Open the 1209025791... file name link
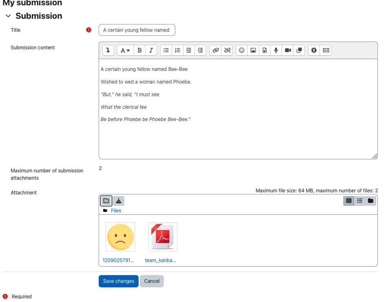Image resolution: width=384 pixels, height=302 pixels. (x=118, y=260)
